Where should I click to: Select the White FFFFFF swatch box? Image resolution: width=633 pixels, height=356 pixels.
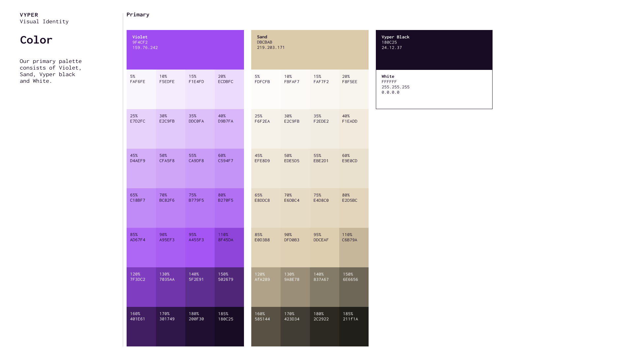[x=434, y=89]
